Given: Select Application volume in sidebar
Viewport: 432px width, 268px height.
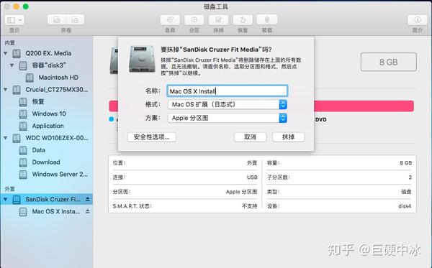Looking at the screenshot, I should pos(48,126).
